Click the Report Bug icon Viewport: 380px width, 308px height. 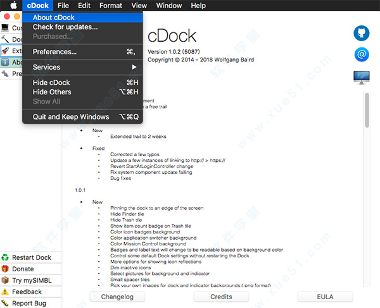coord(5,303)
